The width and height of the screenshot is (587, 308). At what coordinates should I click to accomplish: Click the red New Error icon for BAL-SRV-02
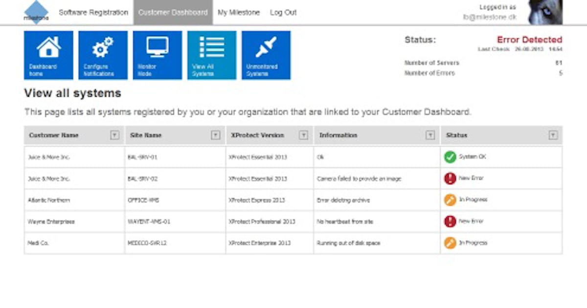(450, 178)
